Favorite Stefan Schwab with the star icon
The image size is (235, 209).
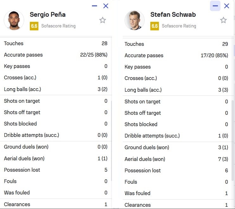(x=223, y=20)
